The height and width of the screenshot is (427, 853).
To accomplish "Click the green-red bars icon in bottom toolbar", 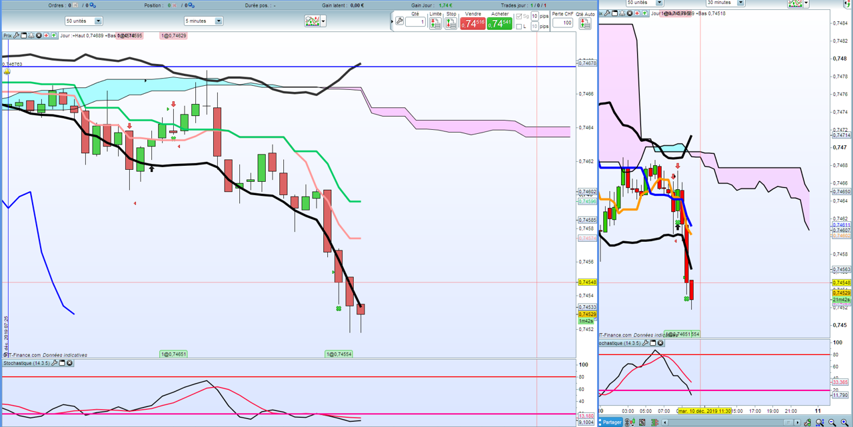I will click(654, 422).
